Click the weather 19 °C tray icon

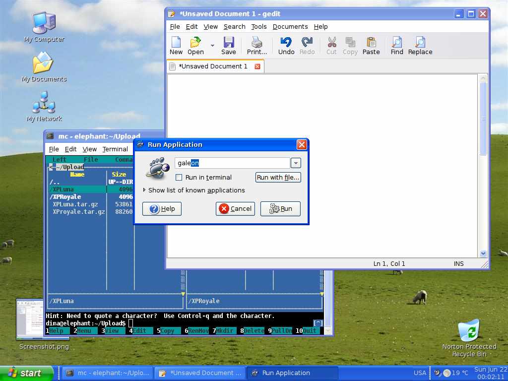455,373
